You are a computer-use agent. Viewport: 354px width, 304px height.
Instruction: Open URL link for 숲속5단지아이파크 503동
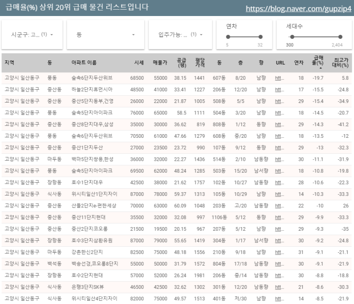pos(279,171)
